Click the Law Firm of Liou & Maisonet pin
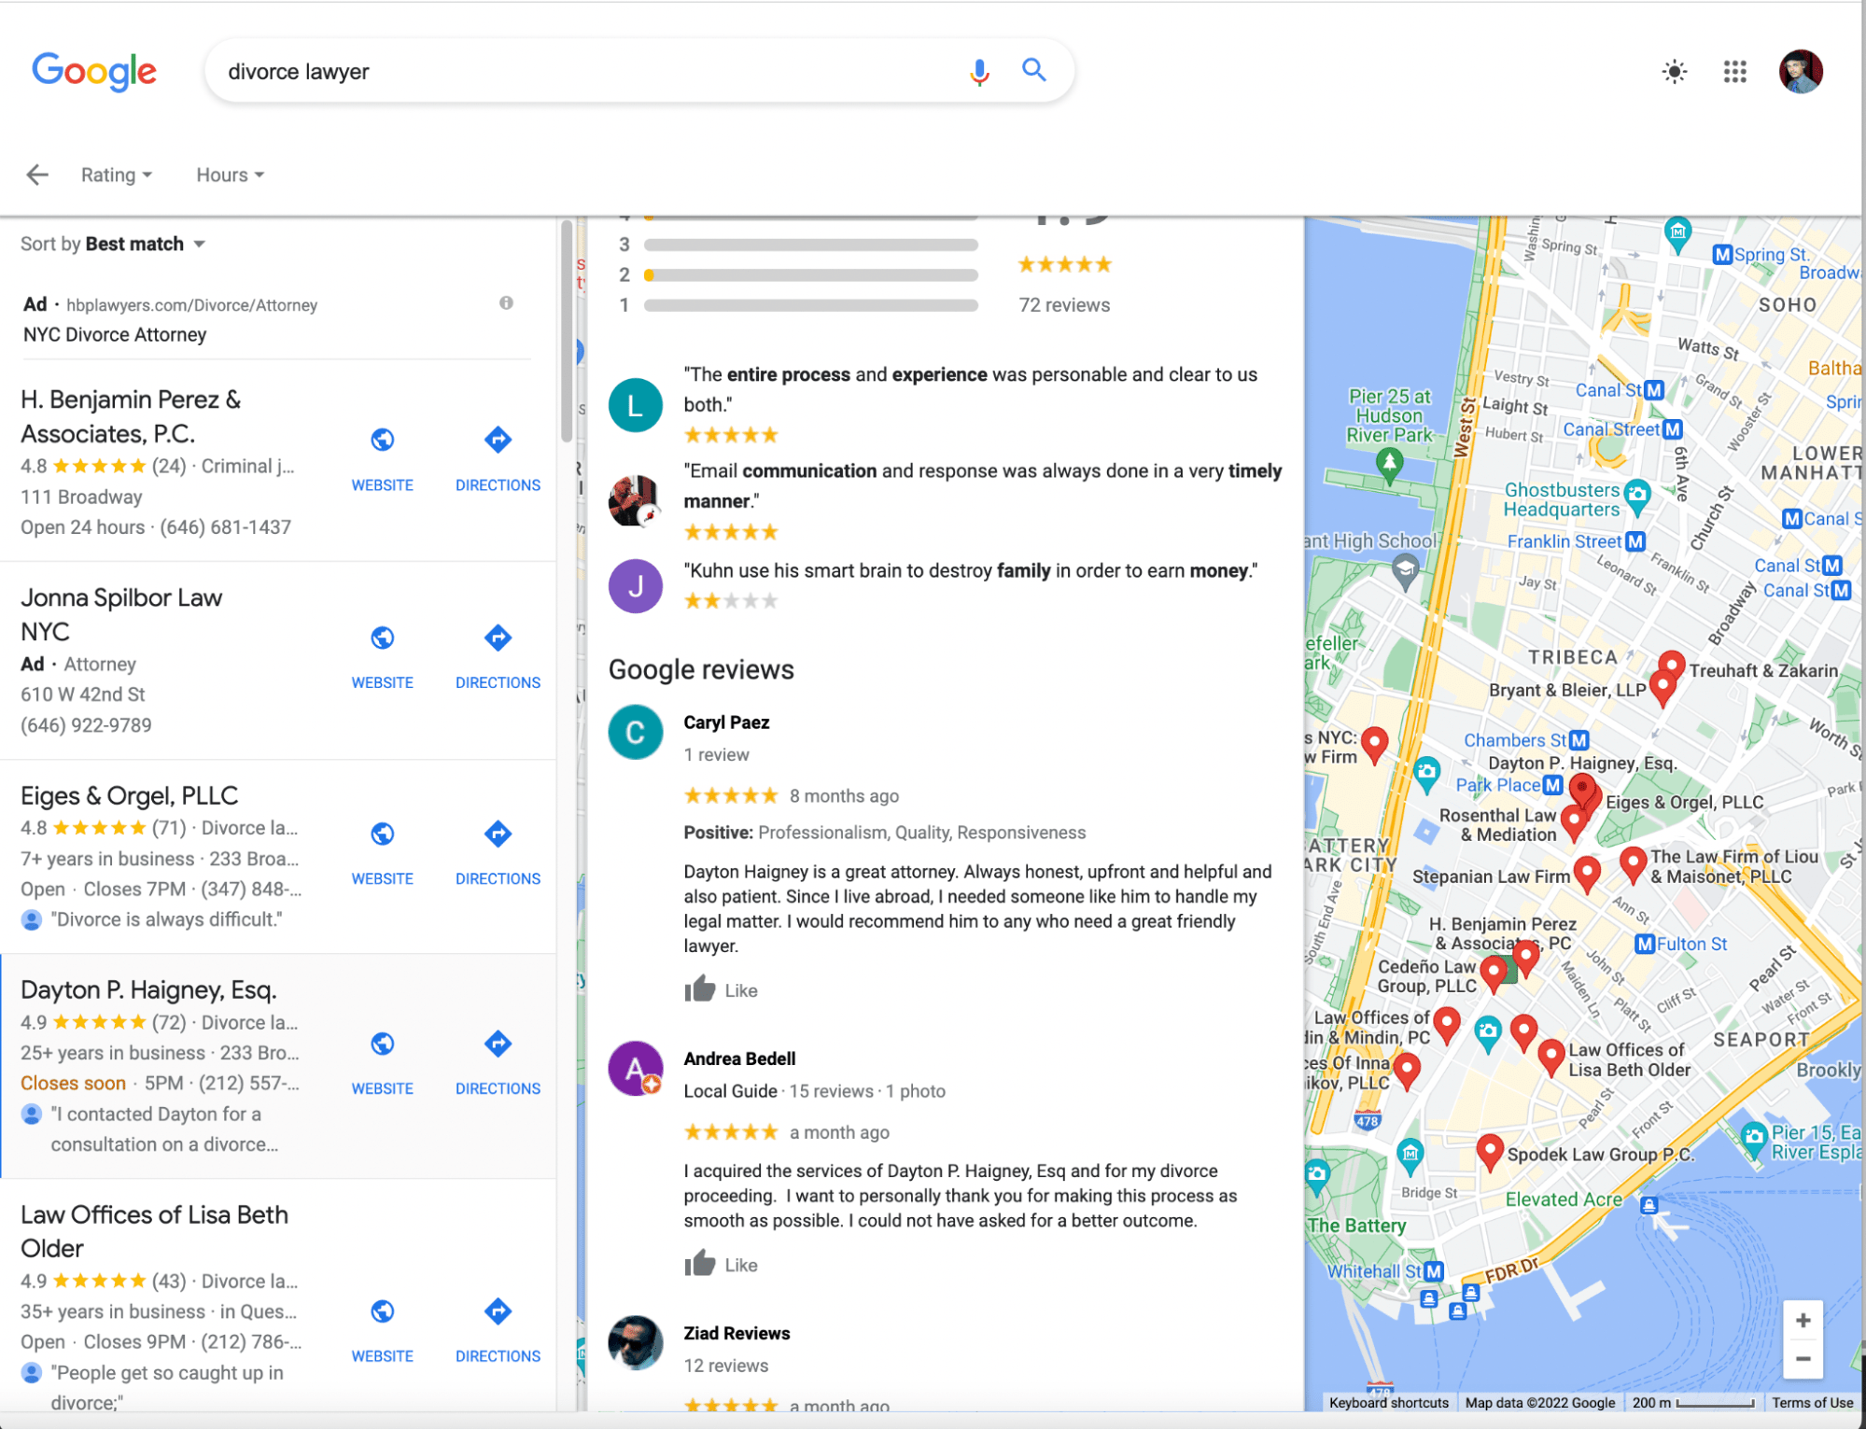The height and width of the screenshot is (1430, 1866). [1633, 863]
